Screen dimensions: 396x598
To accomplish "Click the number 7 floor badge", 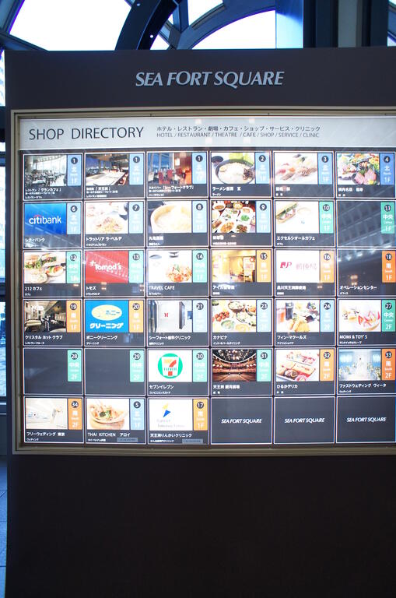I will (x=136, y=218).
